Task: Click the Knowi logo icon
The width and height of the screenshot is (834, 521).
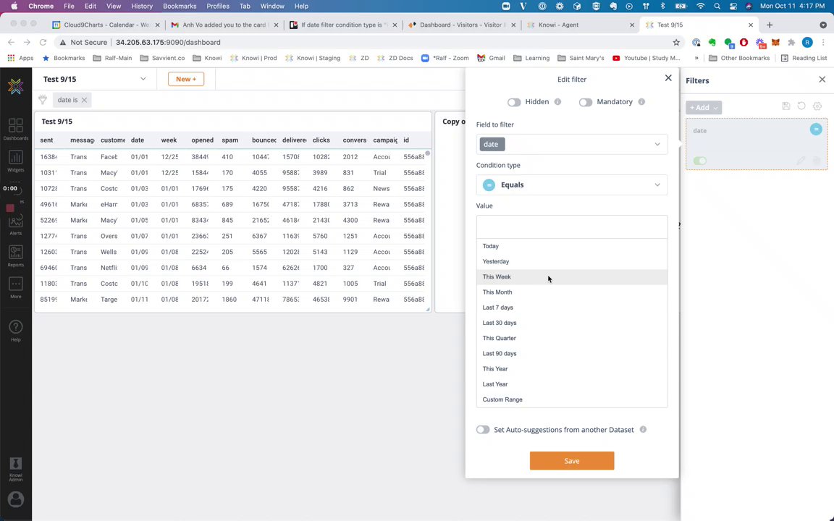Action: tap(15, 86)
